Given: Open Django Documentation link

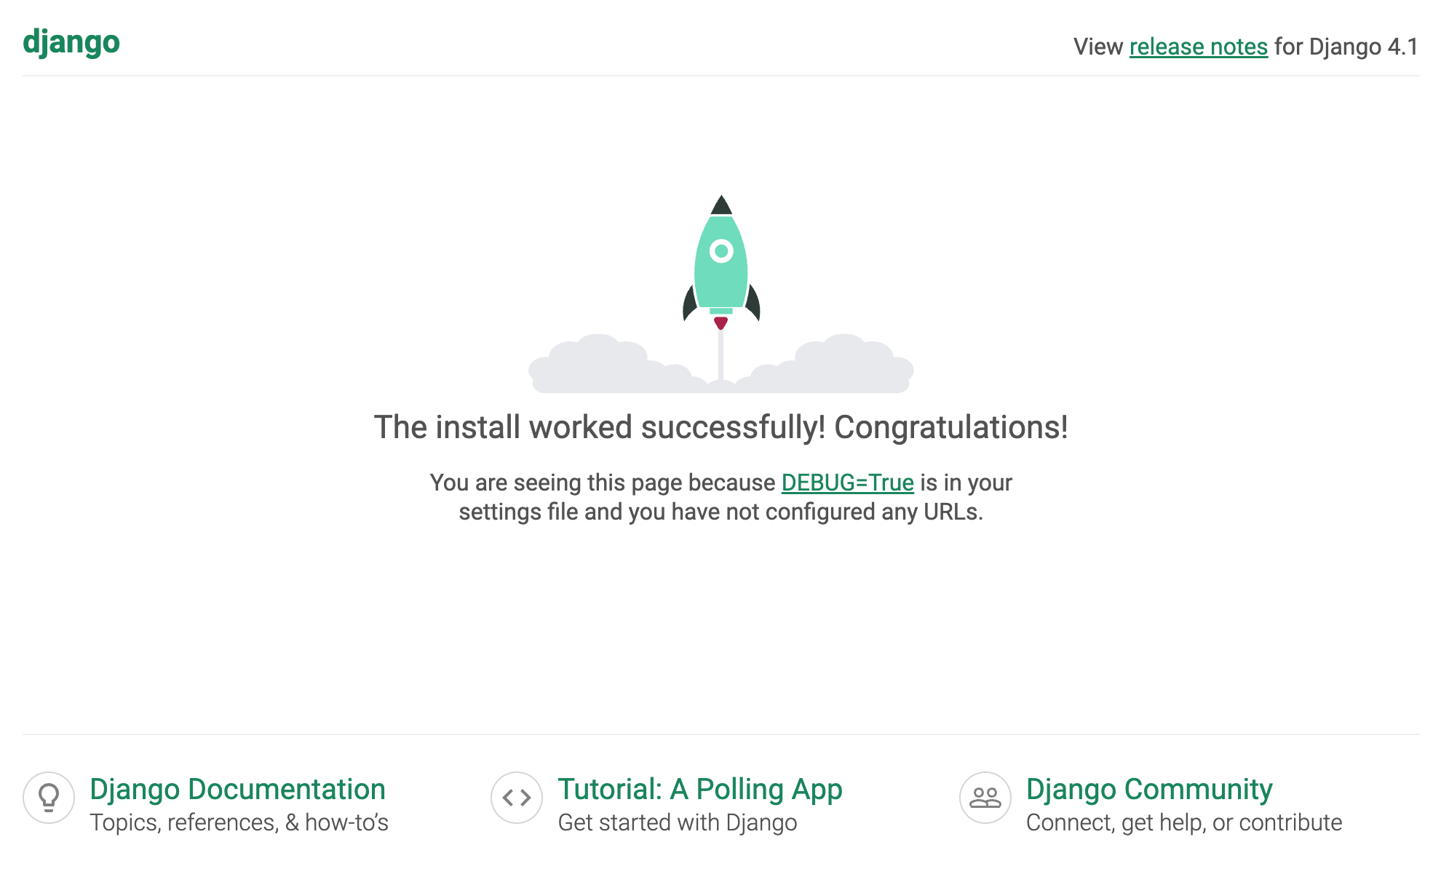Looking at the screenshot, I should pyautogui.click(x=237, y=789).
